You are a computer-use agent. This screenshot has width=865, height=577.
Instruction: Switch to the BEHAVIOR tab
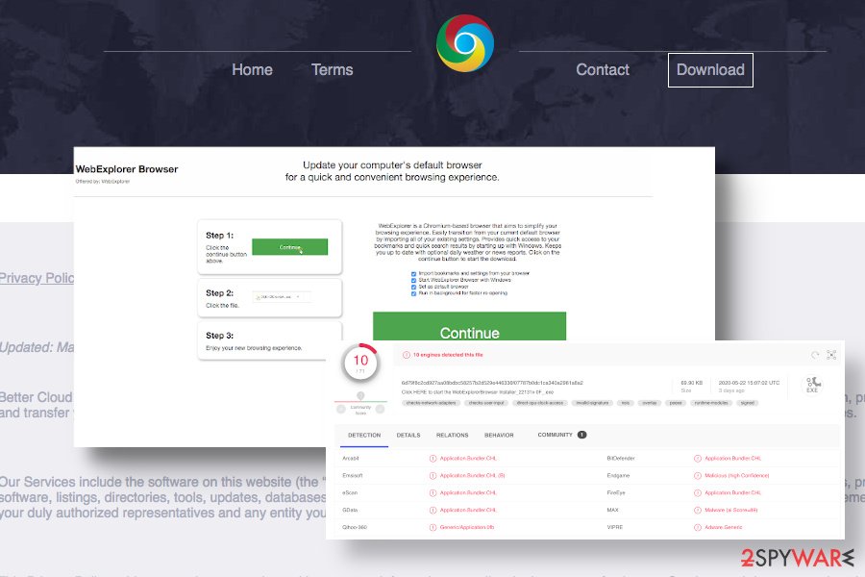[499, 435]
